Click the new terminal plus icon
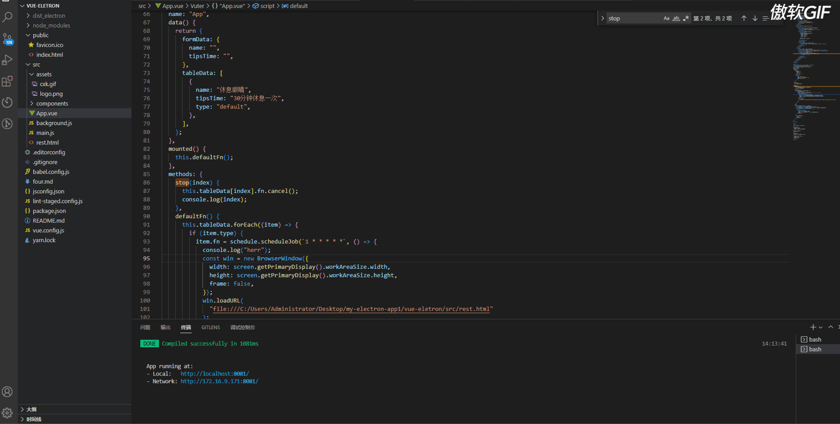840x424 pixels. point(813,327)
